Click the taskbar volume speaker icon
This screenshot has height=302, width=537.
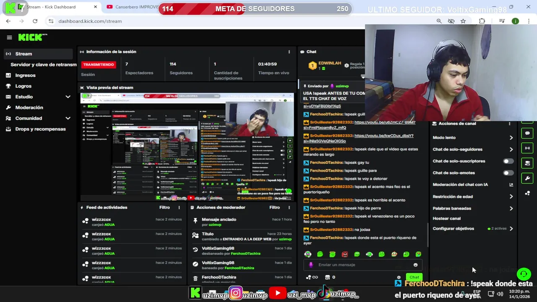pos(500,294)
